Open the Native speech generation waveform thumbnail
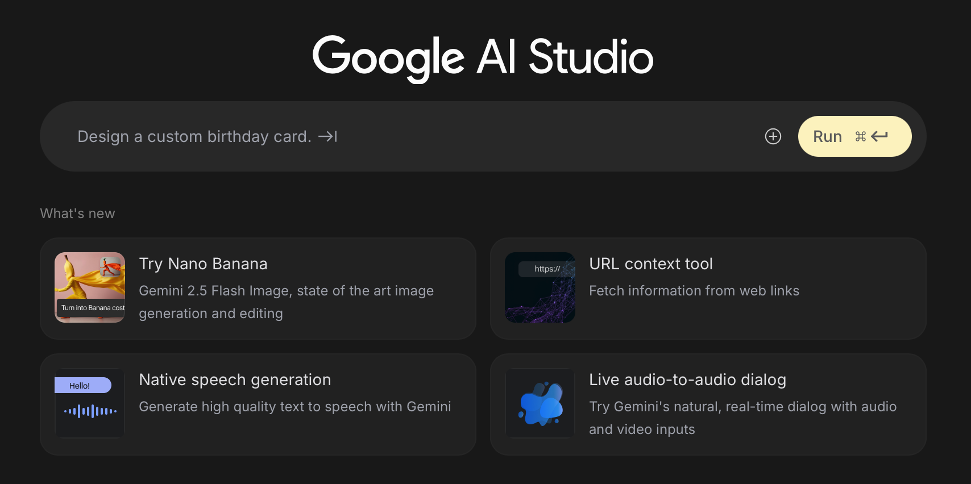Viewport: 971px width, 484px height. 90,403
